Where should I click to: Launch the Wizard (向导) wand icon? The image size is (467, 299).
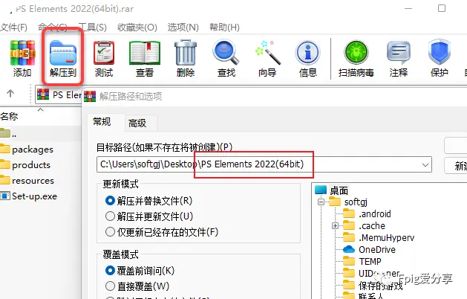tap(267, 59)
